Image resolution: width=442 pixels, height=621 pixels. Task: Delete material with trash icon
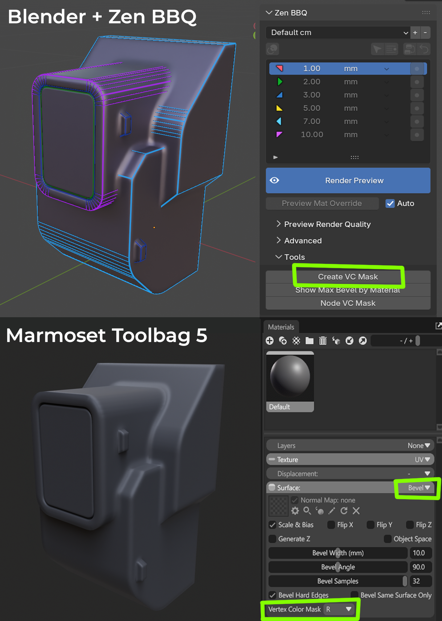pos(323,340)
